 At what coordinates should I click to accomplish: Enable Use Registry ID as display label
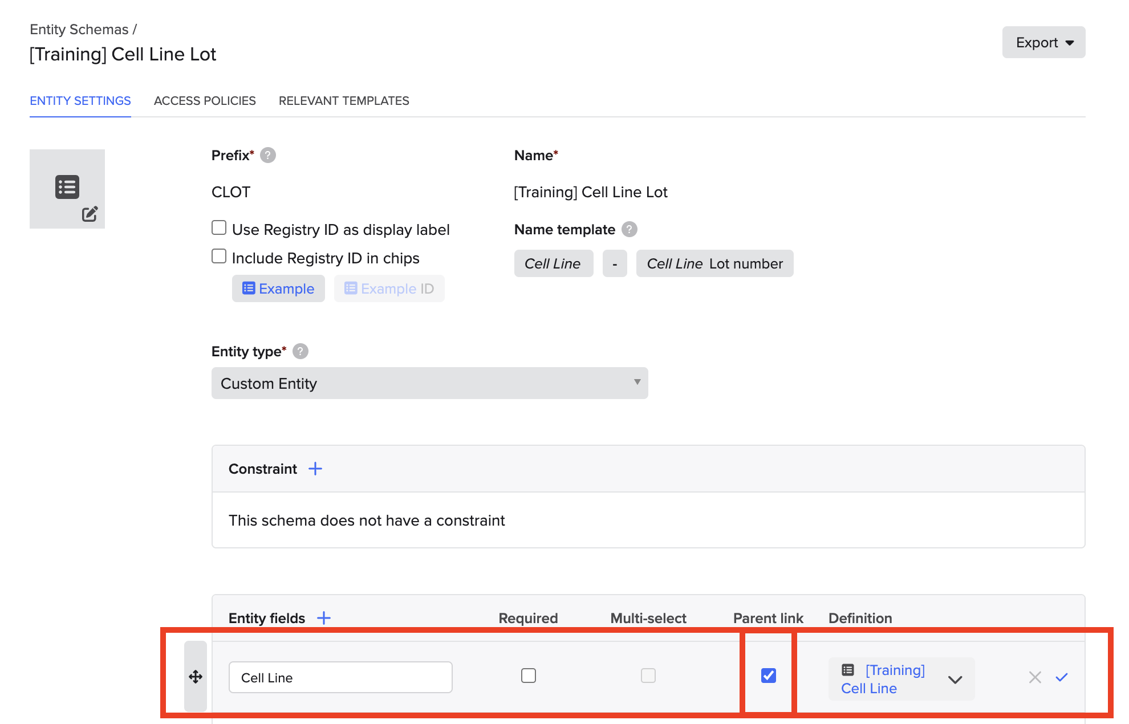tap(219, 228)
